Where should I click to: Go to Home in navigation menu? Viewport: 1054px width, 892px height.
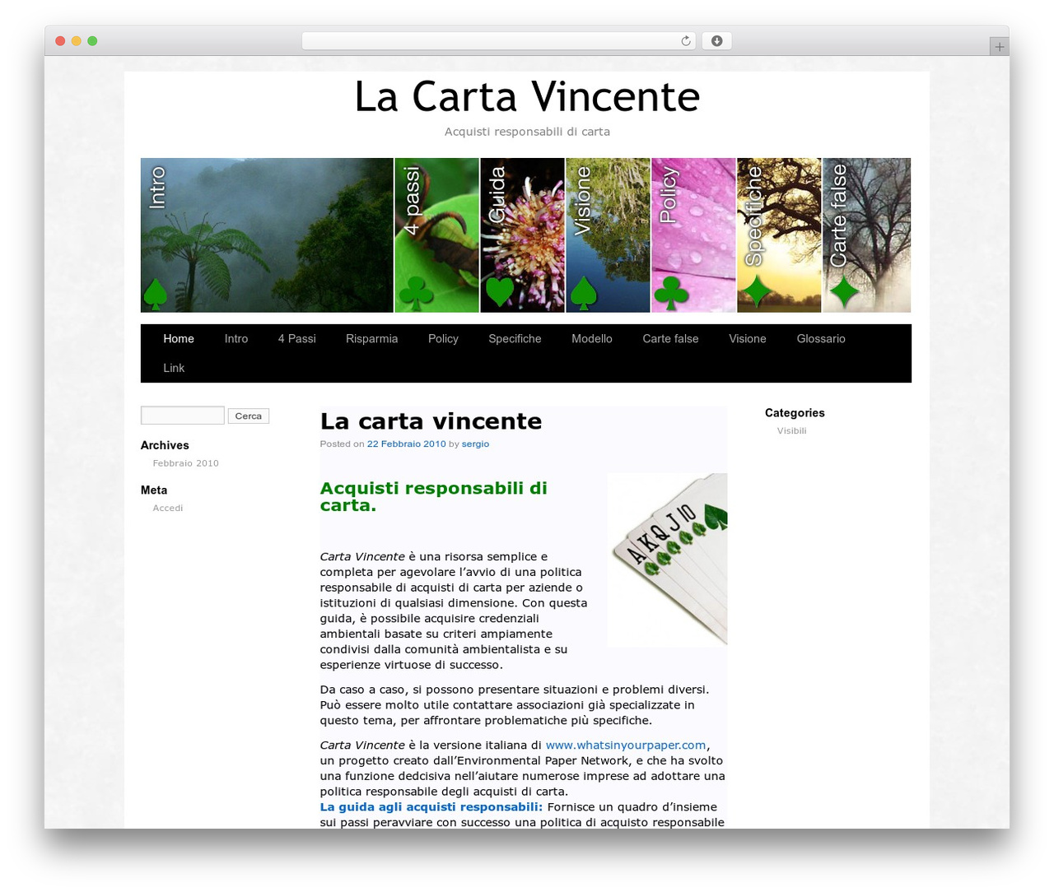179,339
